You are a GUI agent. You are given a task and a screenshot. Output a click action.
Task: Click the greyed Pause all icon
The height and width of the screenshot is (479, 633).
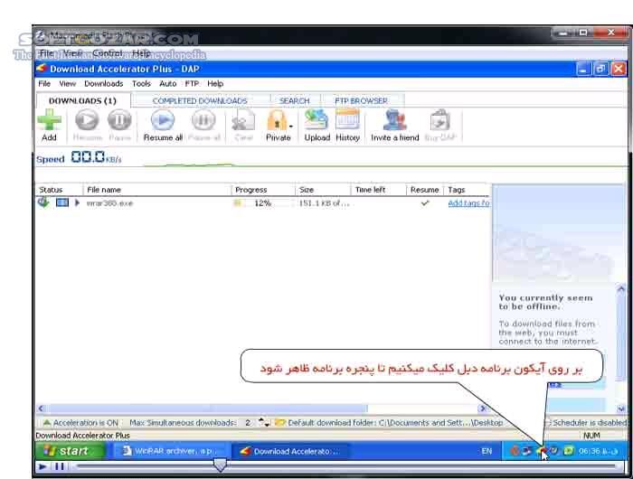click(x=203, y=120)
